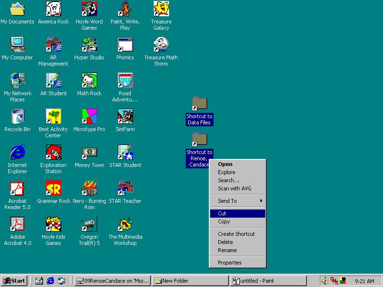Screen dimensions: 383x287
Task: Select the SimFarm shortcut icon
Action: click(x=125, y=116)
